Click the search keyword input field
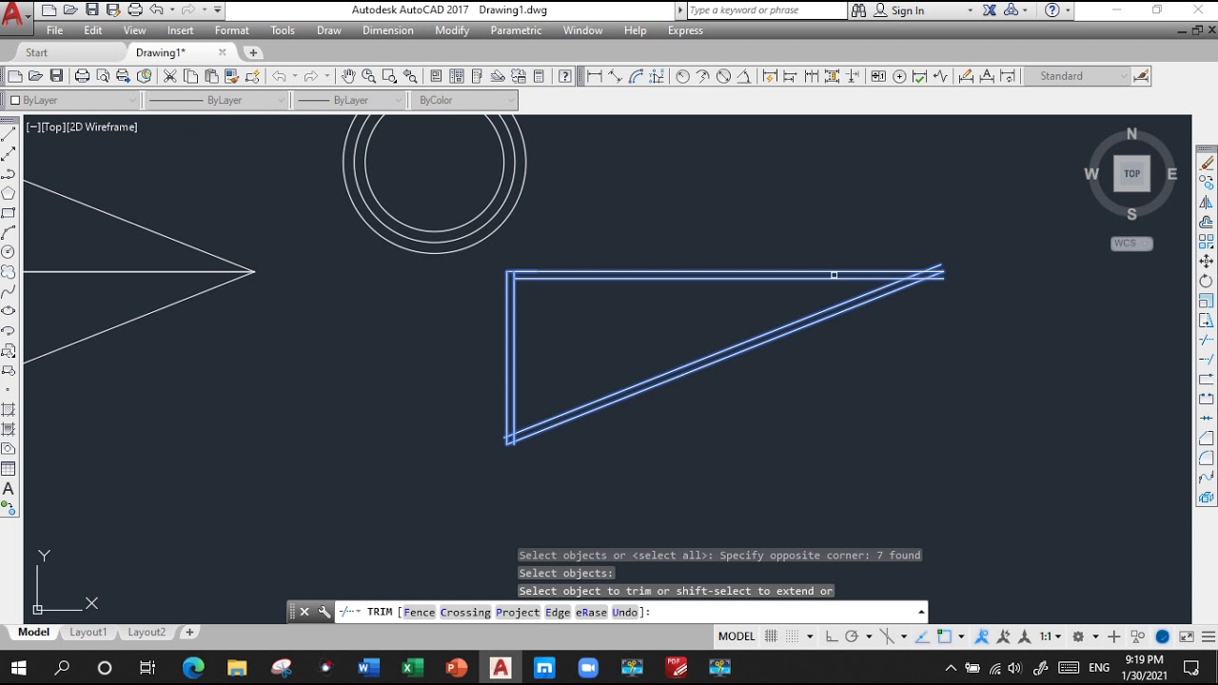The image size is (1218, 685). [766, 10]
